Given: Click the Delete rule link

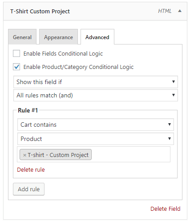Looking at the screenshot, I should 31,169.
